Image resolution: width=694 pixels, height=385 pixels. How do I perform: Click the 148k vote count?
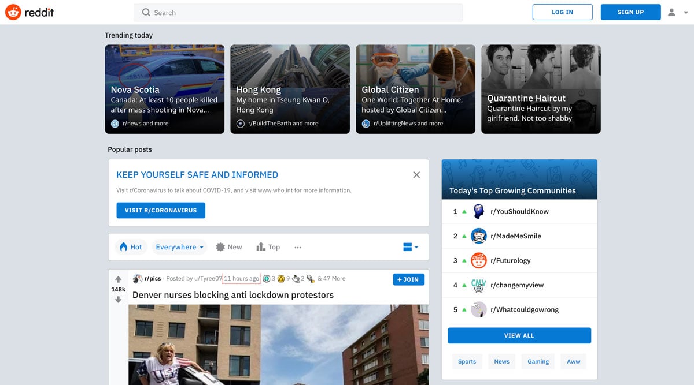coord(118,290)
